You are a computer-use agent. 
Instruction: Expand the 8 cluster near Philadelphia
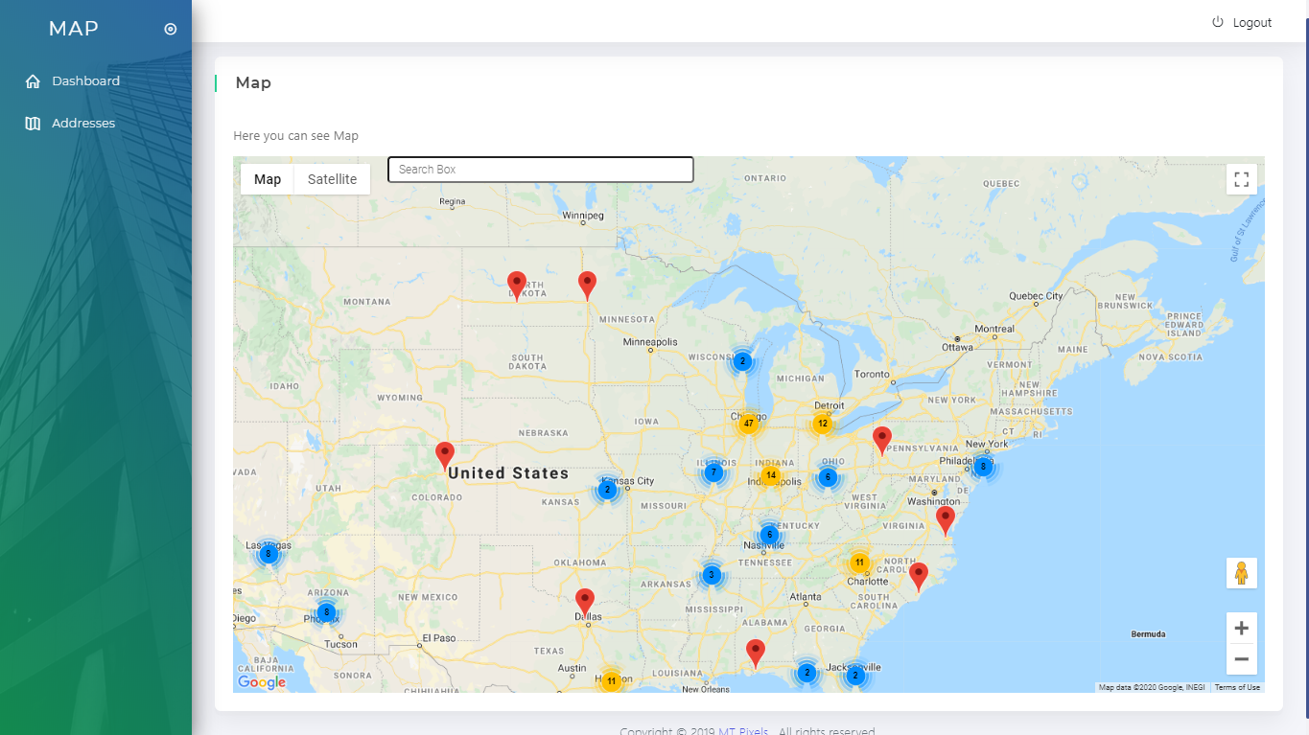point(983,467)
